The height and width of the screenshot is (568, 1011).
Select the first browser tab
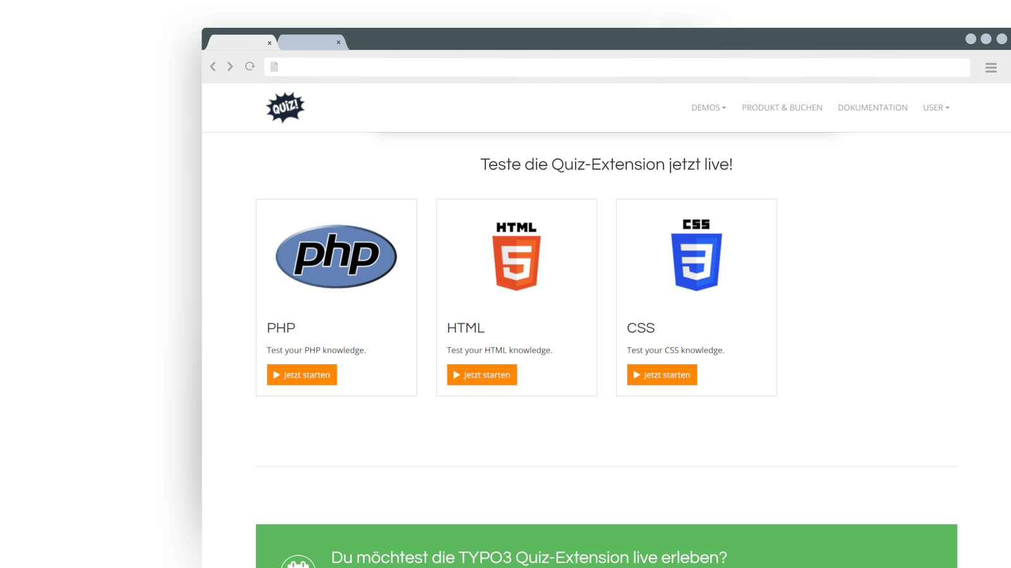(x=240, y=42)
